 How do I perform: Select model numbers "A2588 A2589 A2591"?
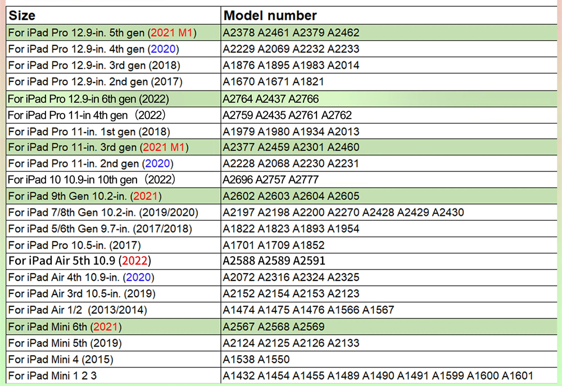(x=274, y=261)
